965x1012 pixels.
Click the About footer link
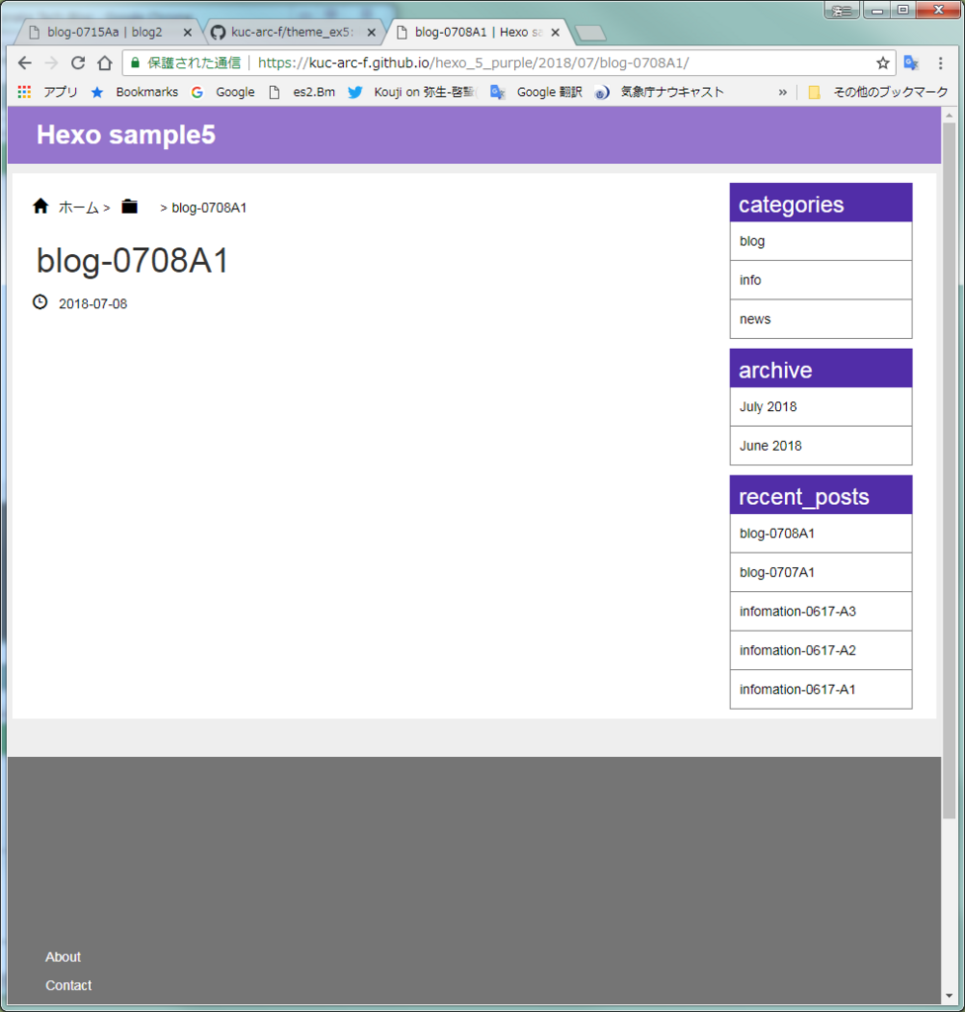[62, 957]
